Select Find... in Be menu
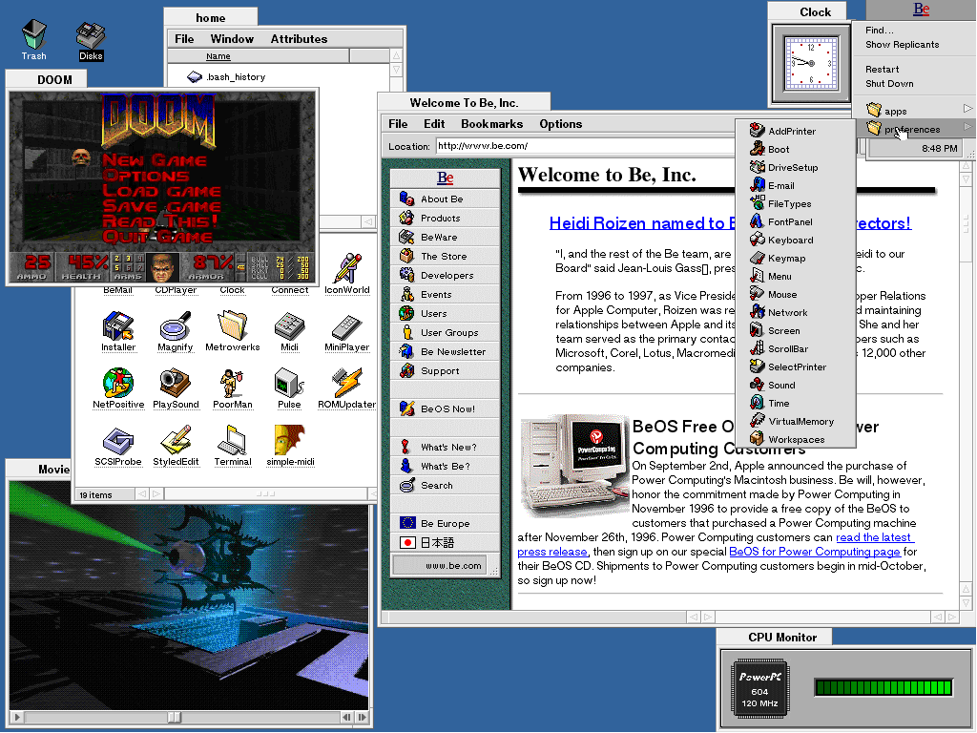 tap(879, 30)
